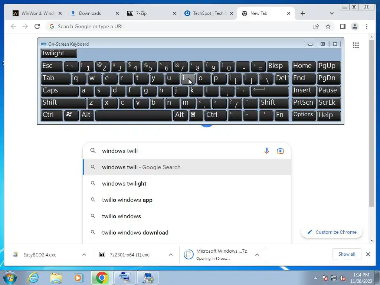
Task: Click Action Center flag in tray
Action: 325,278
